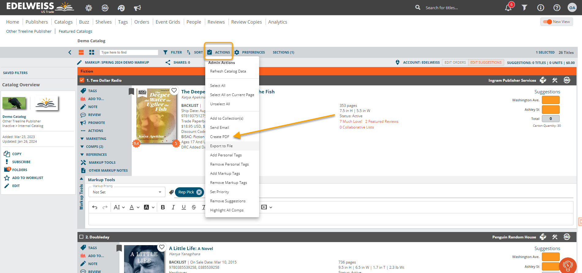
Task: Open the Markup Priority dropdown
Action: [x=127, y=192]
